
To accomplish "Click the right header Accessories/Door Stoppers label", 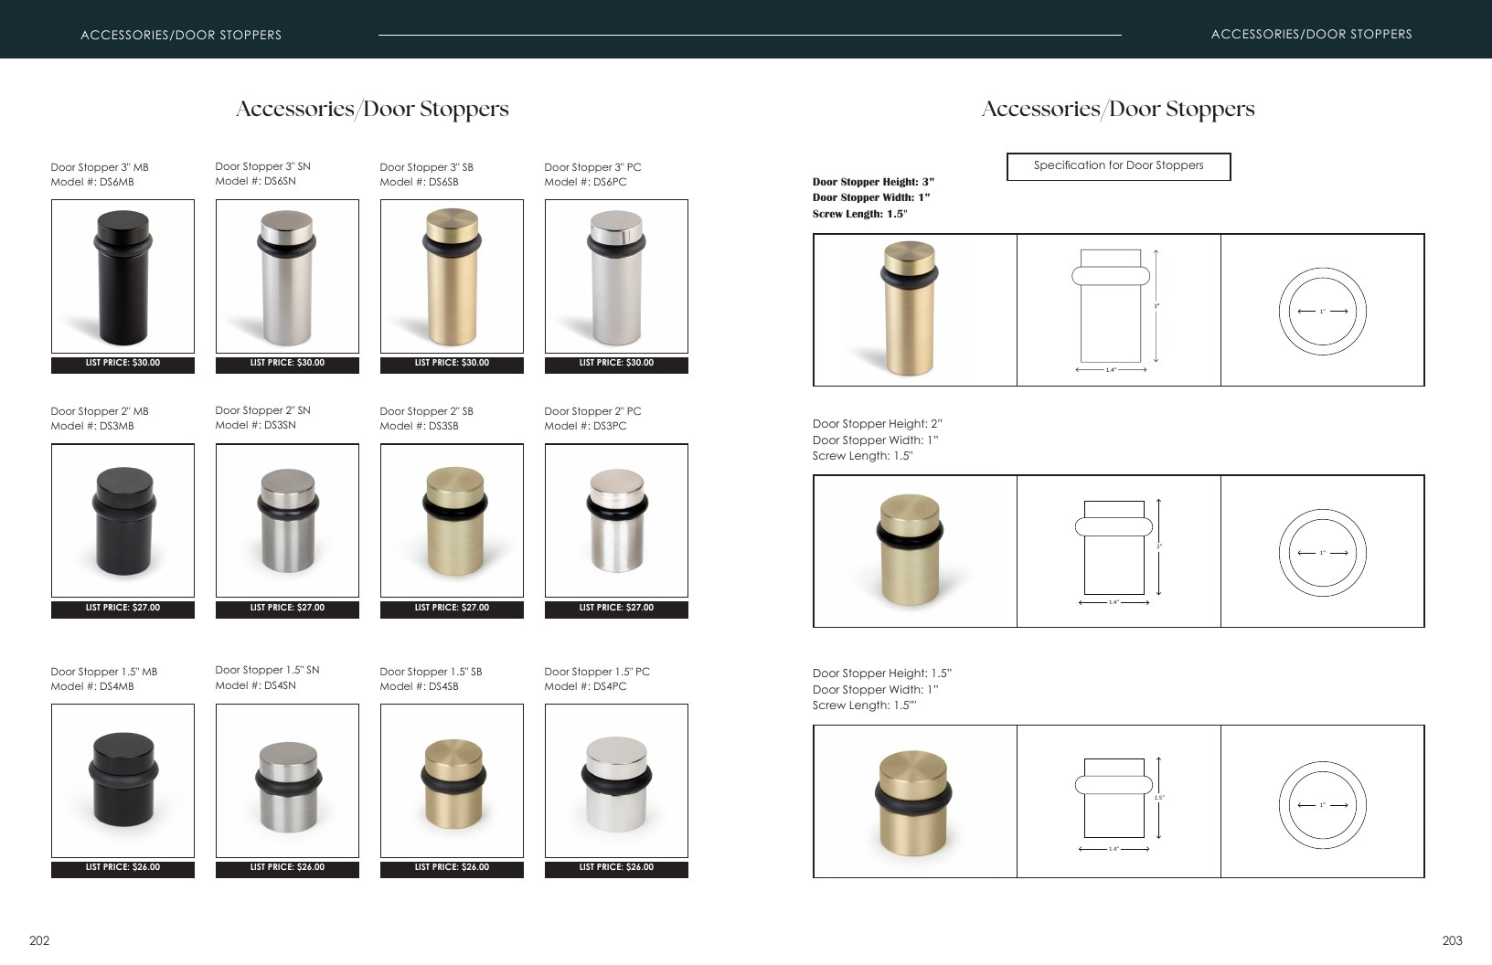I will click(1311, 34).
